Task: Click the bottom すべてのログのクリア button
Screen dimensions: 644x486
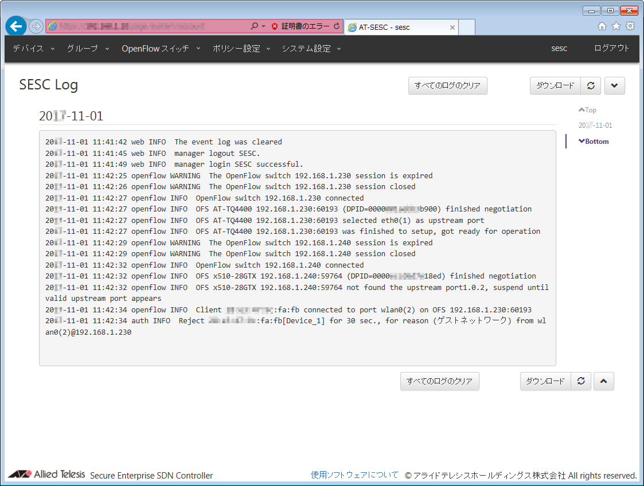Action: click(x=439, y=381)
